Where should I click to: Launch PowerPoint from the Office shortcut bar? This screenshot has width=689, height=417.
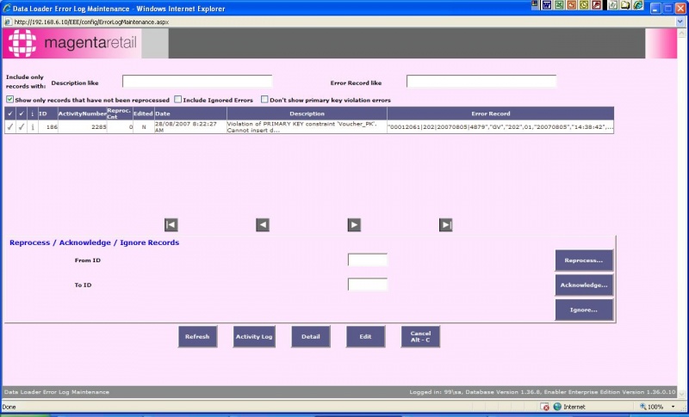coord(571,5)
